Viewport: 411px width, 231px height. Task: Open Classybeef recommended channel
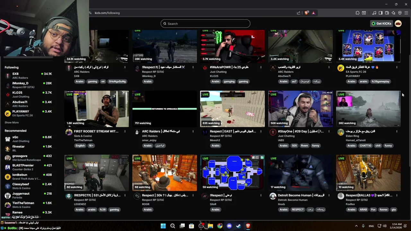coord(28,186)
